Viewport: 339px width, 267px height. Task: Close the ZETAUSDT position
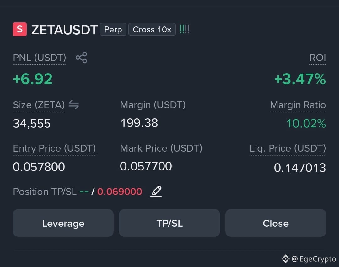(x=276, y=223)
